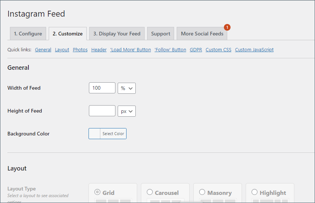
Task: Select the Carousel layout radio button
Action: [150, 192]
